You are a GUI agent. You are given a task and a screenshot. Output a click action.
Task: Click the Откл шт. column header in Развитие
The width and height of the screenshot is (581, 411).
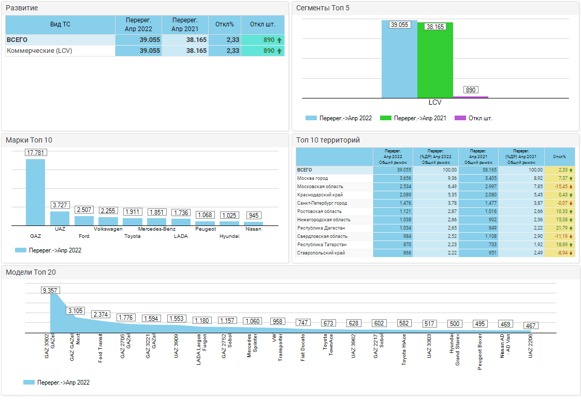click(263, 24)
